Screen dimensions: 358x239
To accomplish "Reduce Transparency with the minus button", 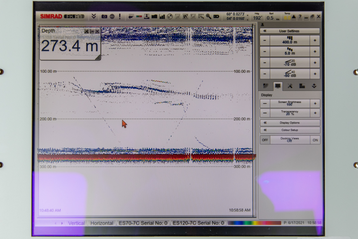I will (265, 113).
